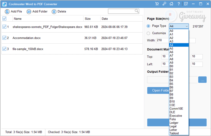The width and height of the screenshot is (211, 136).
Task: Select file-sample_150kB.docx file name
Action: click(28, 49)
